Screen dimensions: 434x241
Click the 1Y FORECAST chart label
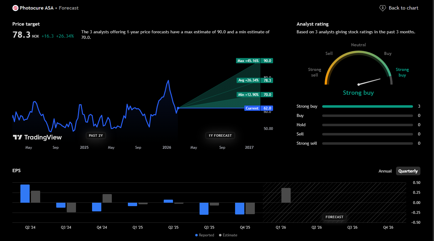click(x=220, y=135)
